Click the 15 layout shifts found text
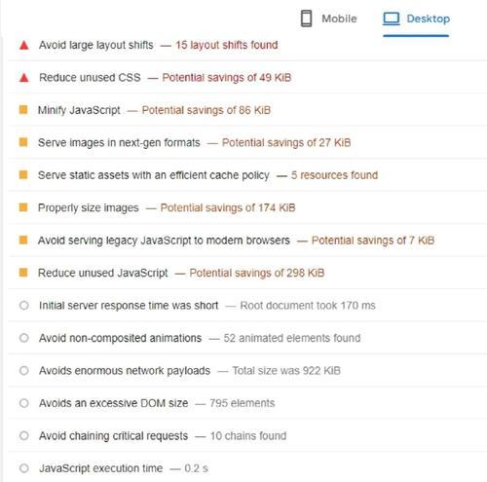 point(227,45)
